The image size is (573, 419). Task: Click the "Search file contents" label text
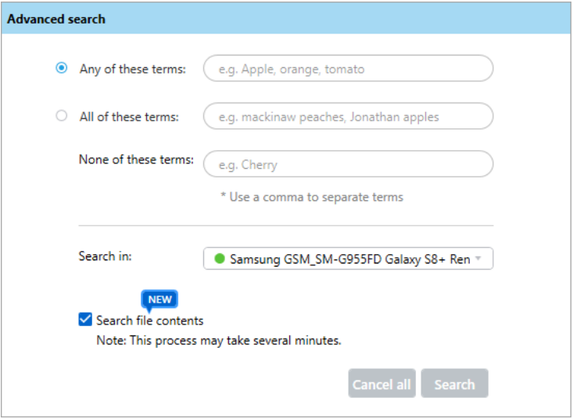[x=150, y=321]
